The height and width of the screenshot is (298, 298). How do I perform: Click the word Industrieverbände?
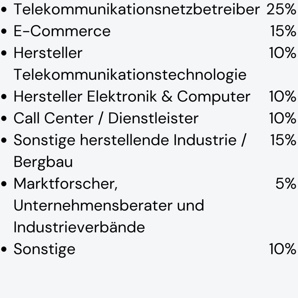pyautogui.click(x=79, y=227)
